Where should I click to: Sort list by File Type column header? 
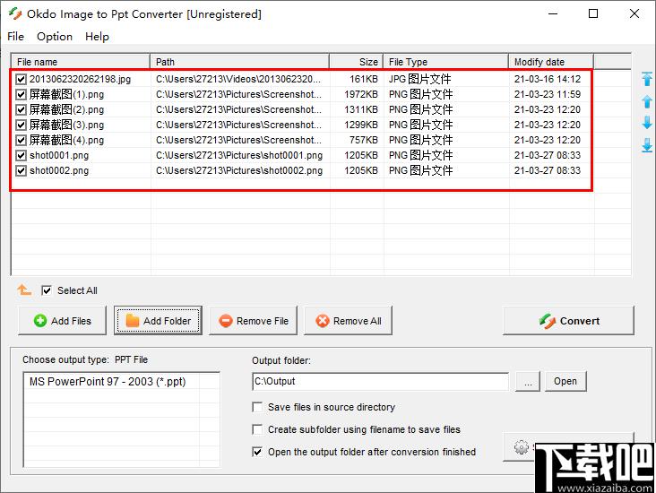(446, 62)
